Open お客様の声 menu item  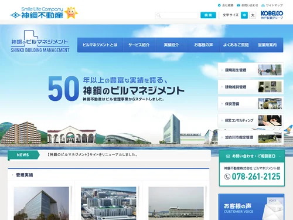pyautogui.click(x=203, y=45)
